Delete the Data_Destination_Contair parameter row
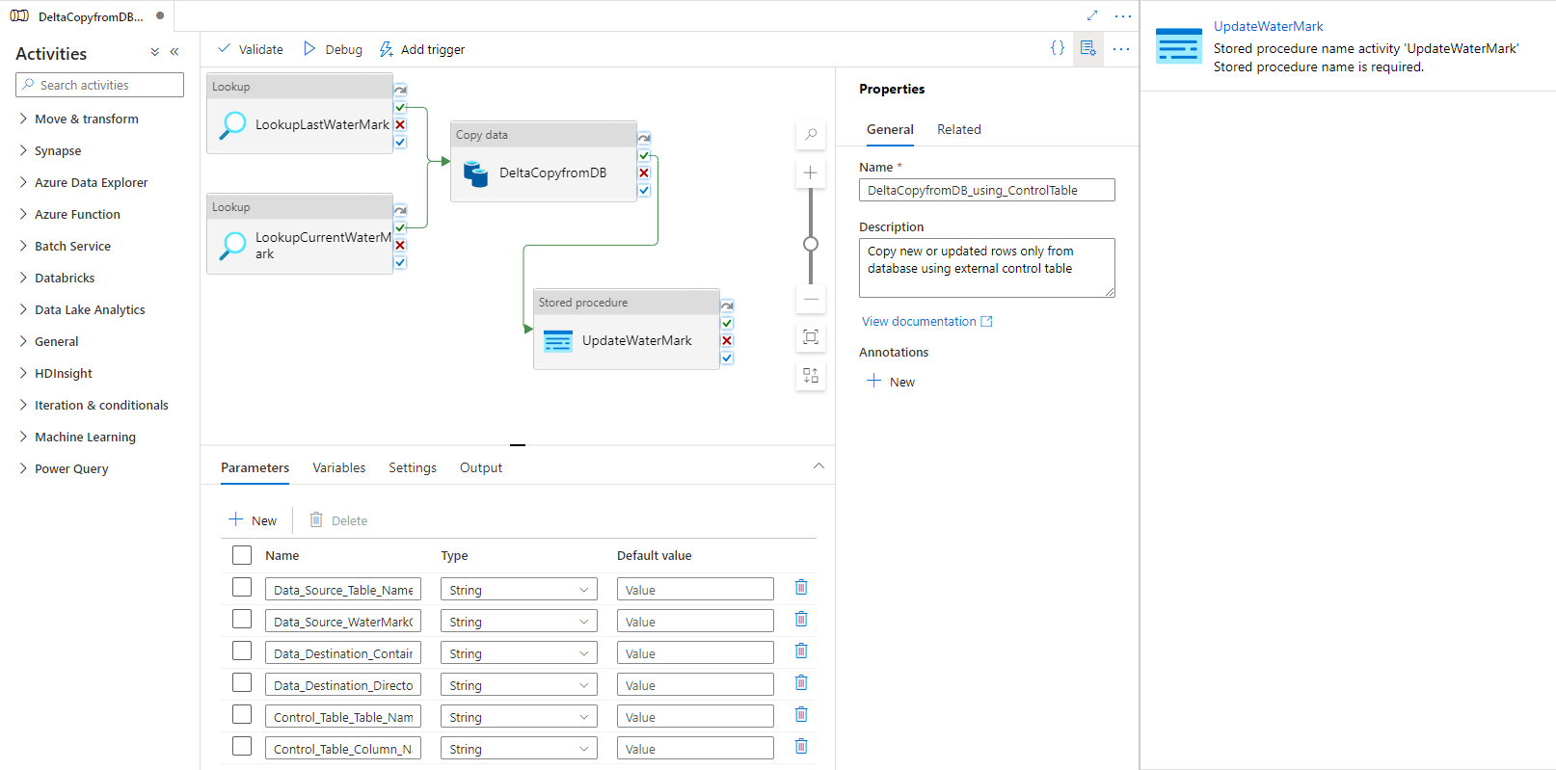 pyautogui.click(x=801, y=651)
